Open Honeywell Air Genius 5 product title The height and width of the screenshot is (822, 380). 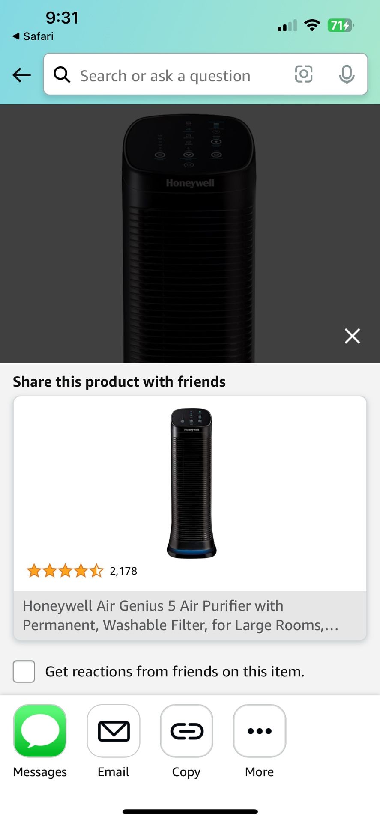click(181, 616)
